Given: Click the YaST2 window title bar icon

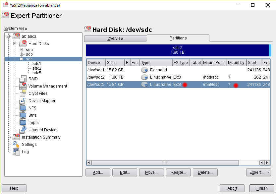Looking at the screenshot, I should click(x=6, y=5).
